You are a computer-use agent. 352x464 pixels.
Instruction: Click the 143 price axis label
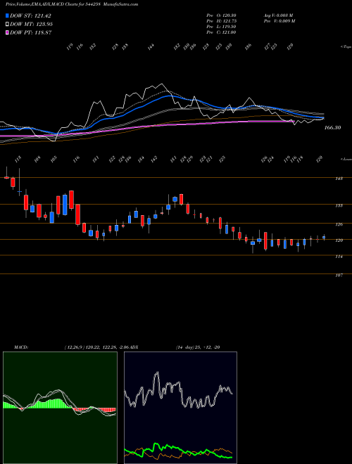pos(339,179)
